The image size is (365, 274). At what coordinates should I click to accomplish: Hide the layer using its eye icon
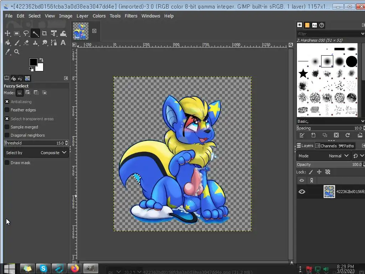click(x=302, y=192)
